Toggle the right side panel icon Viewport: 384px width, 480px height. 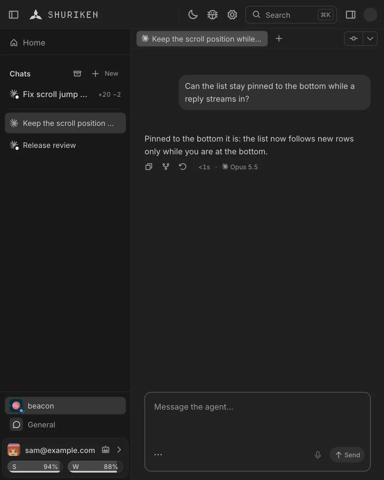point(351,15)
